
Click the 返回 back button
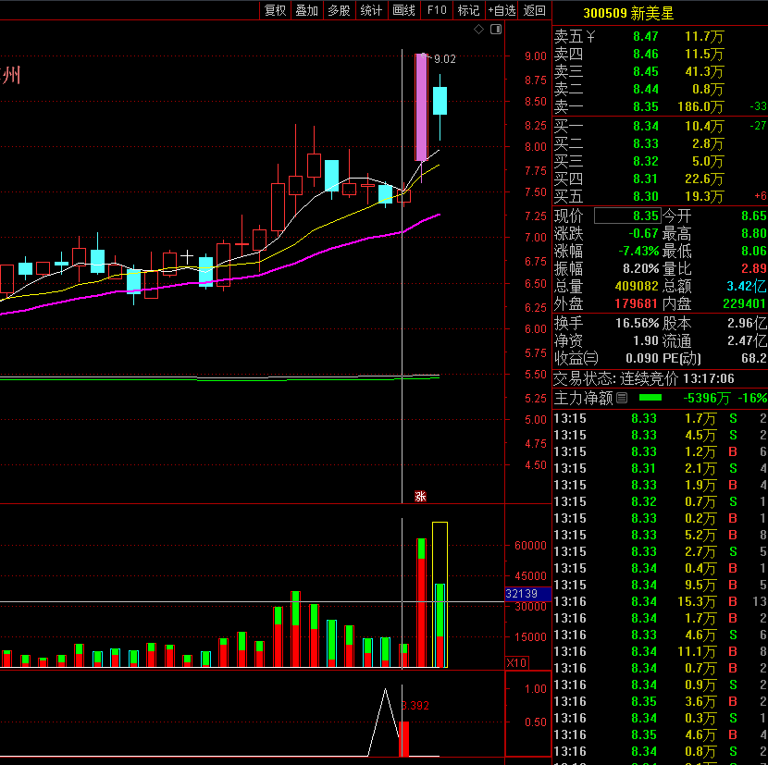point(535,10)
